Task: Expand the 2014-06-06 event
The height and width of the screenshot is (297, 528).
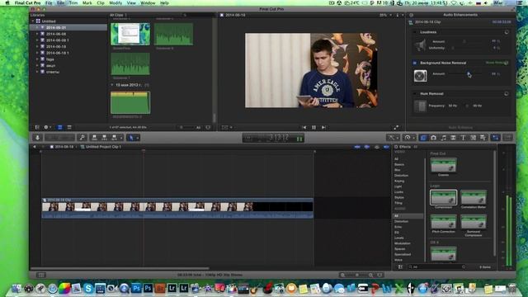Action: tap(37, 34)
